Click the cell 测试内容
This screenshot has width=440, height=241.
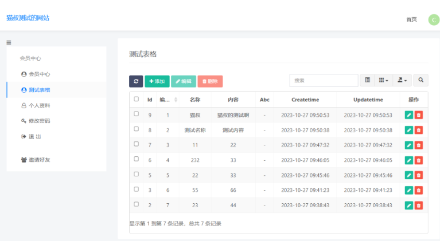[x=233, y=130]
